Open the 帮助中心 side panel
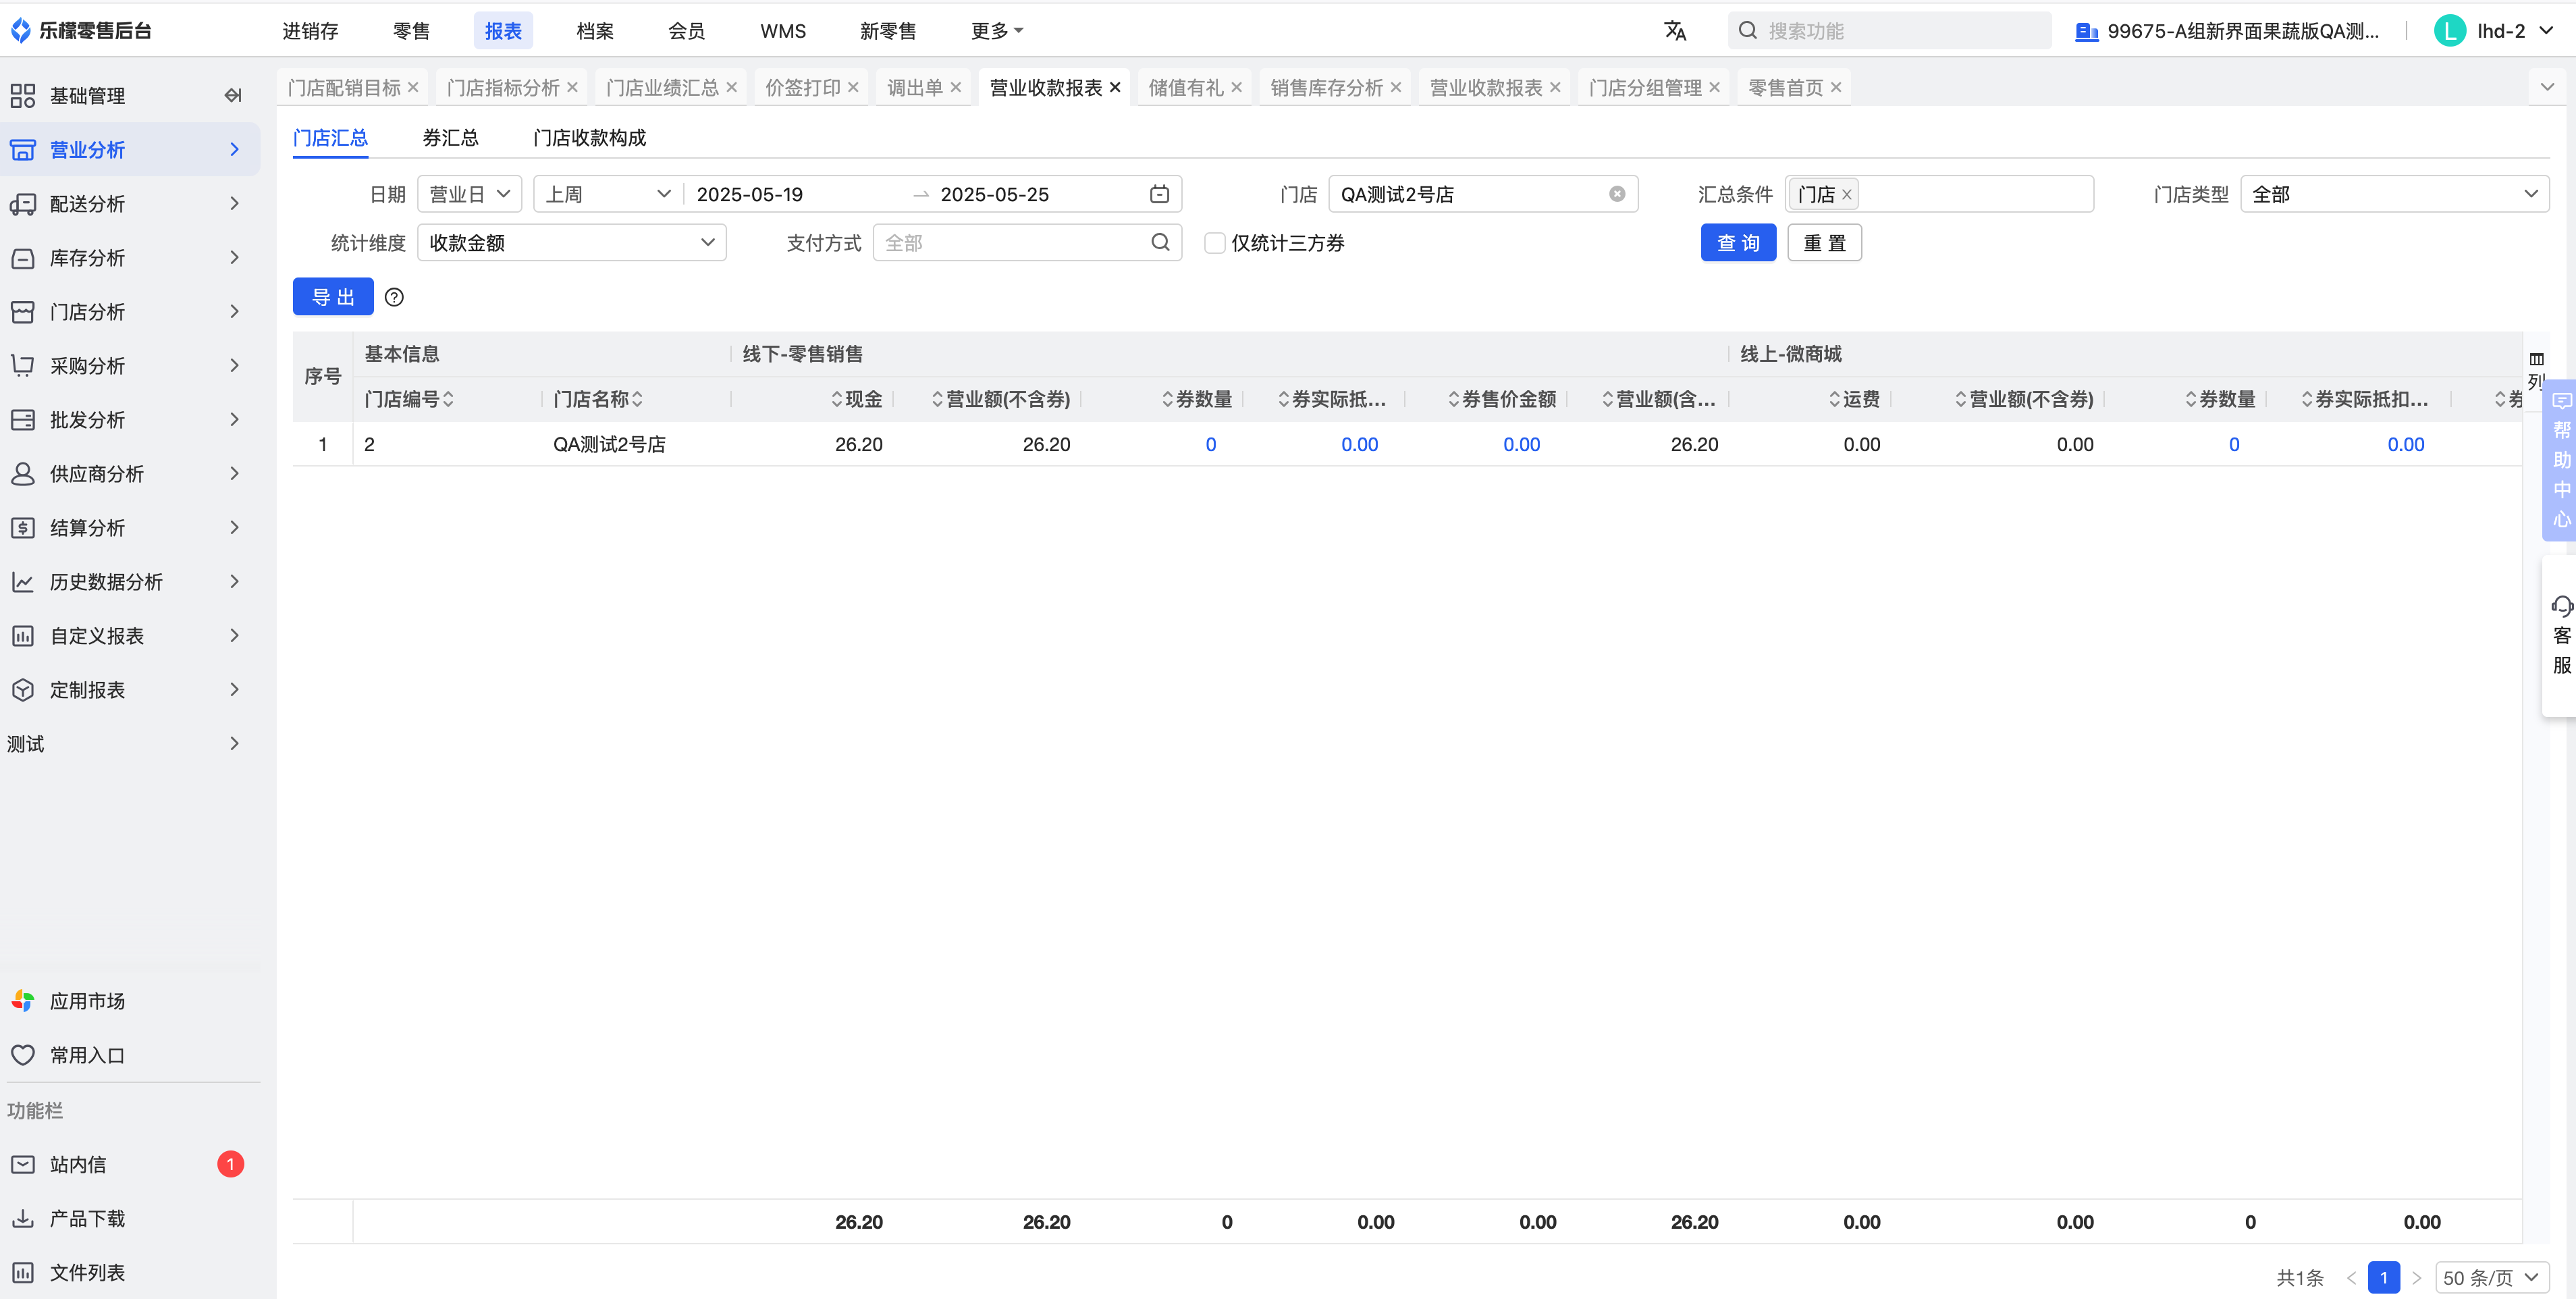Image resolution: width=2576 pixels, height=1299 pixels. coord(2560,460)
